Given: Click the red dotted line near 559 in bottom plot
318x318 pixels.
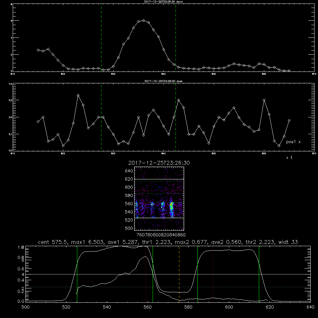Looking at the screenshot, I should [146, 274].
